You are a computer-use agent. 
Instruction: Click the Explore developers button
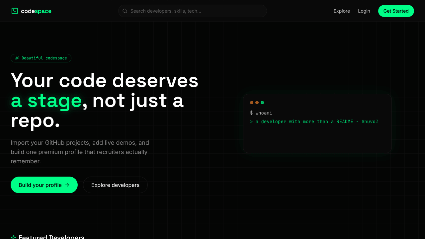click(115, 185)
